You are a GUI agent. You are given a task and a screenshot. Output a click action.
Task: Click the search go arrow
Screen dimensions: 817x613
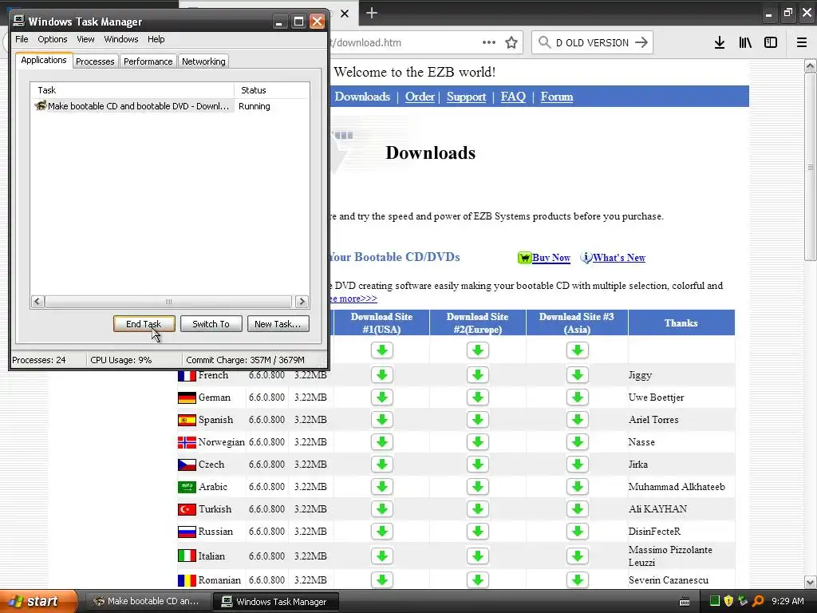coord(642,42)
